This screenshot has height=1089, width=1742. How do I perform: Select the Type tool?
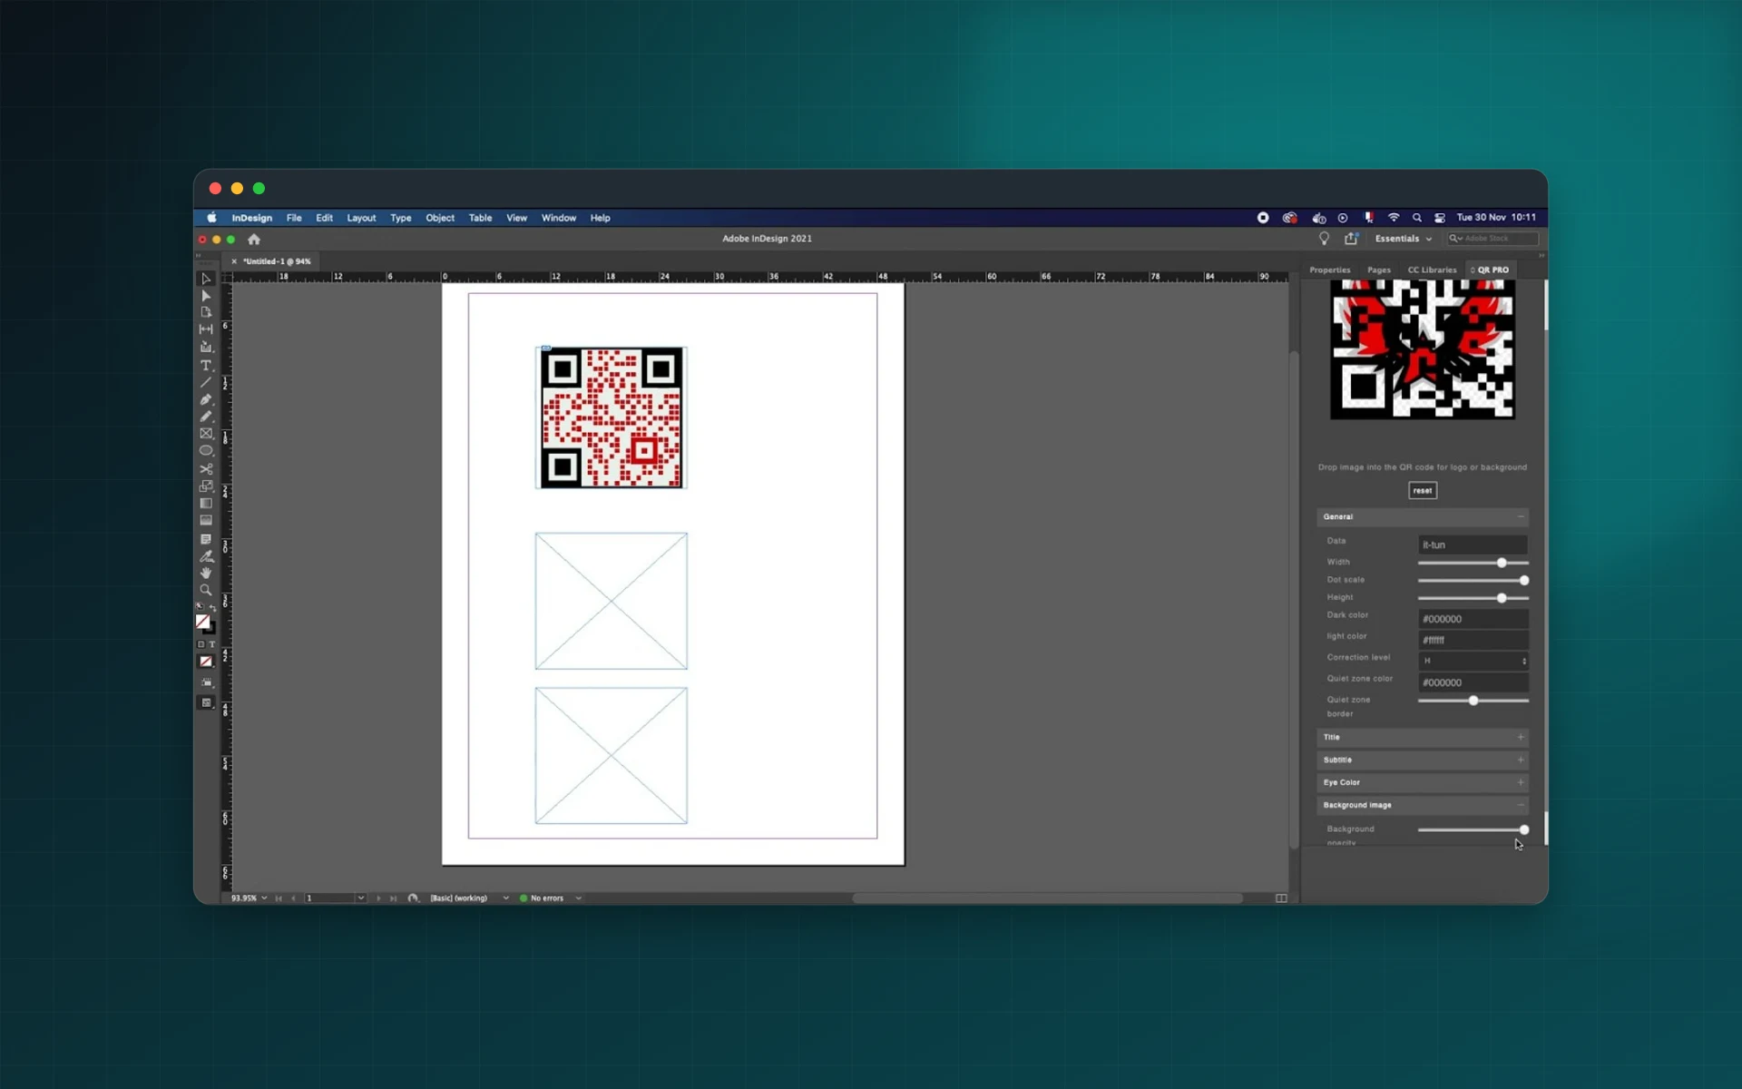[206, 365]
